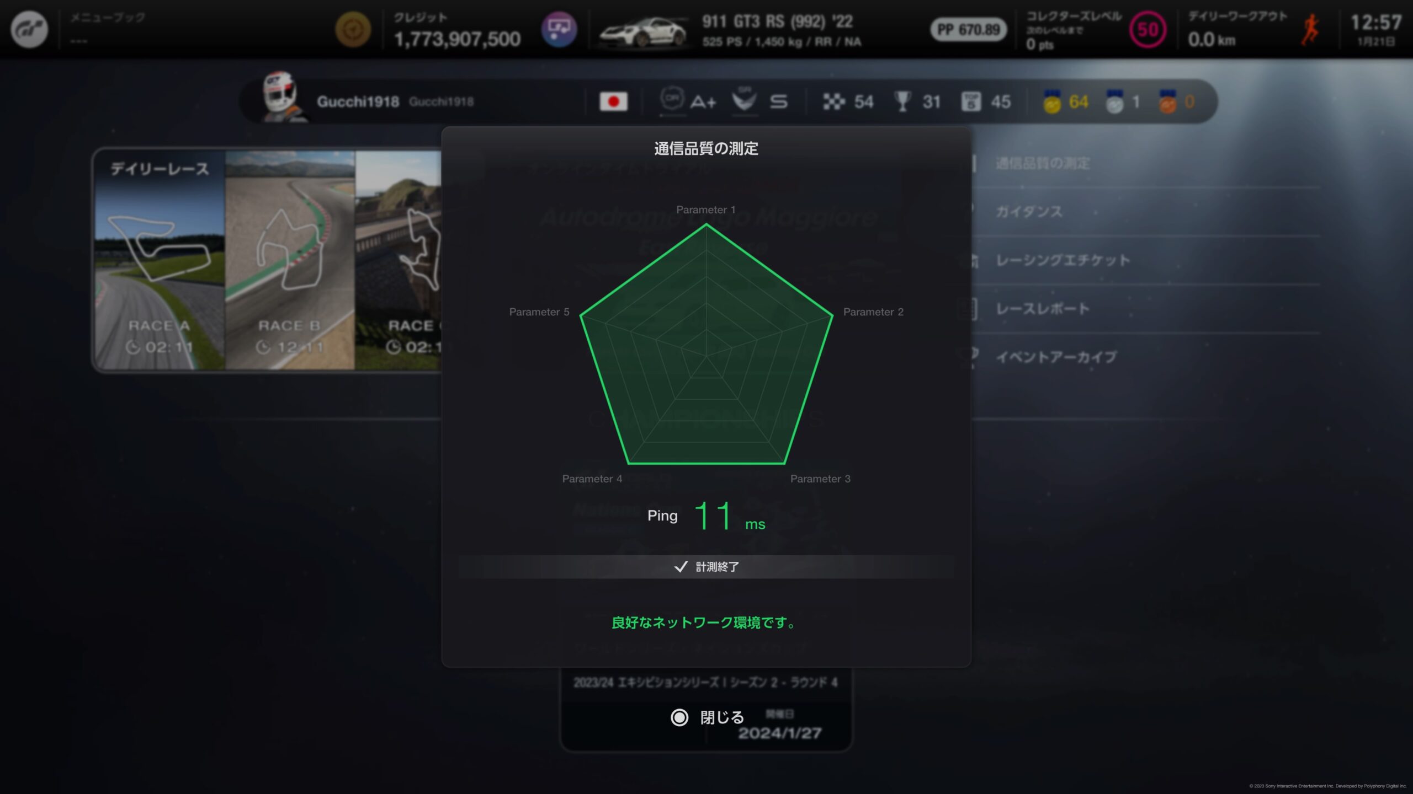The image size is (1413, 794).
Task: Select the driver helmet avatar
Action: [x=281, y=96]
